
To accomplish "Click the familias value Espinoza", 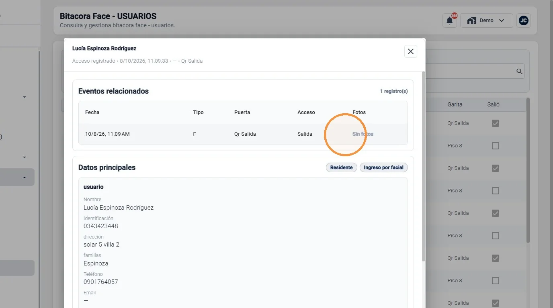I will pyautogui.click(x=96, y=263).
